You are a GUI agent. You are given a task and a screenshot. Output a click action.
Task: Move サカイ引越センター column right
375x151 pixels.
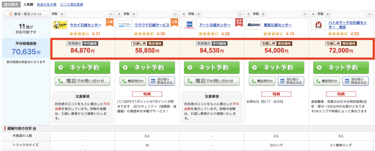pos(62,14)
